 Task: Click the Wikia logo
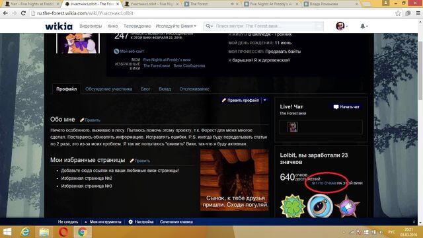click(59, 26)
